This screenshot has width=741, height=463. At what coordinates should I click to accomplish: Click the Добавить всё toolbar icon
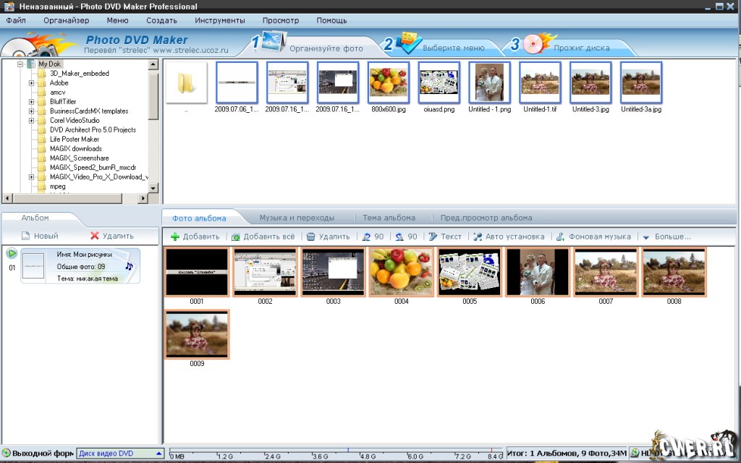[236, 237]
